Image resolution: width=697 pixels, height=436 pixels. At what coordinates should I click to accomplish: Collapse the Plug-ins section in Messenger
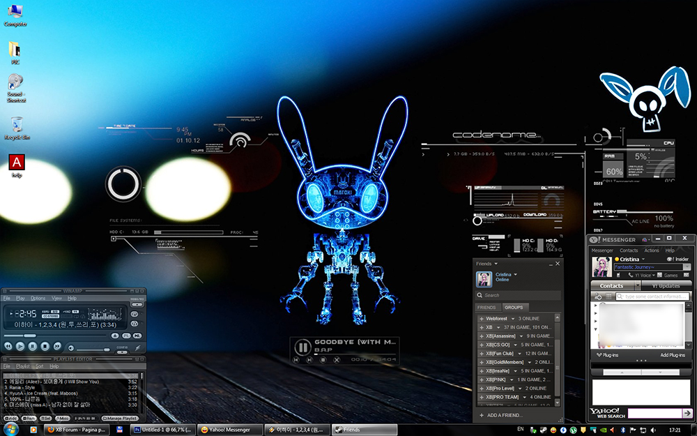pyautogui.click(x=599, y=355)
